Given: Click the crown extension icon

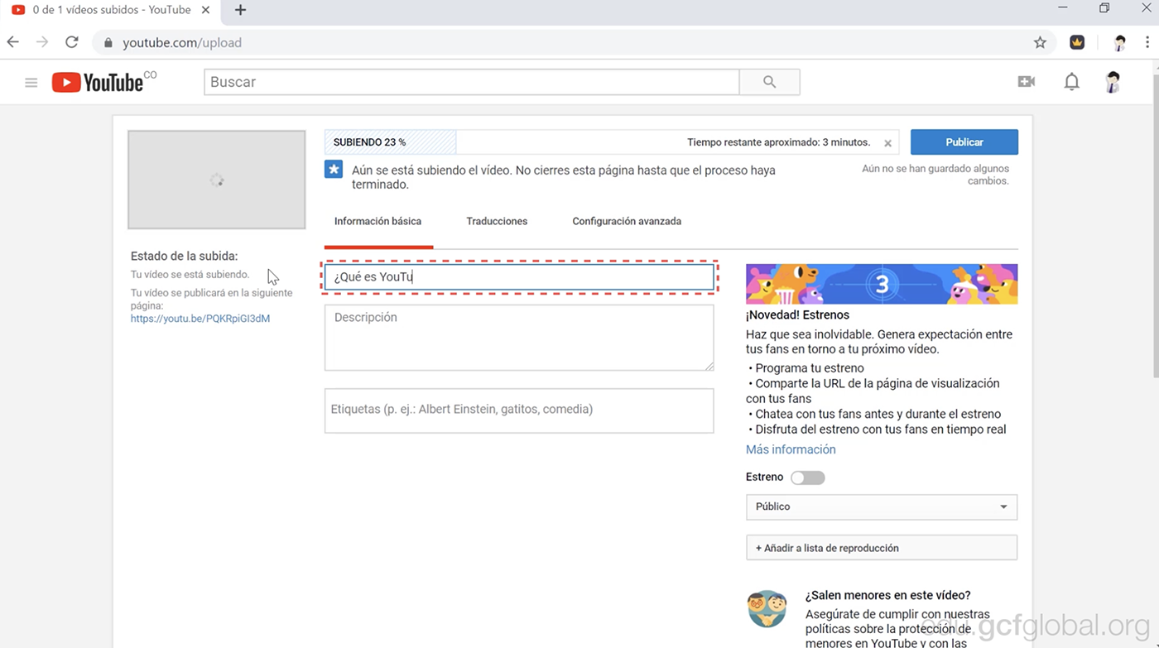Looking at the screenshot, I should click(x=1077, y=43).
